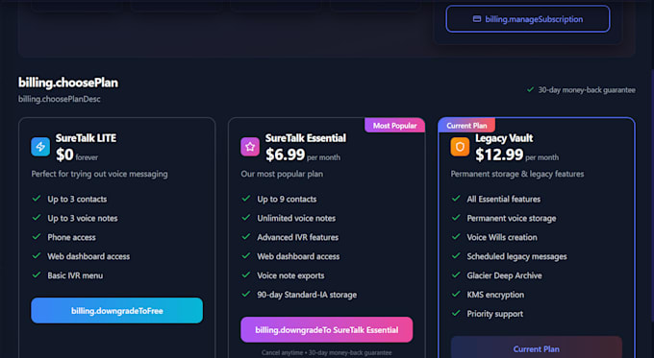
Task: Click the Legacy Vault plan title
Action: [504, 138]
